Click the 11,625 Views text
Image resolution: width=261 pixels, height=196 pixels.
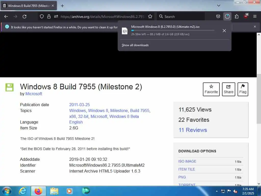[x=195, y=110]
